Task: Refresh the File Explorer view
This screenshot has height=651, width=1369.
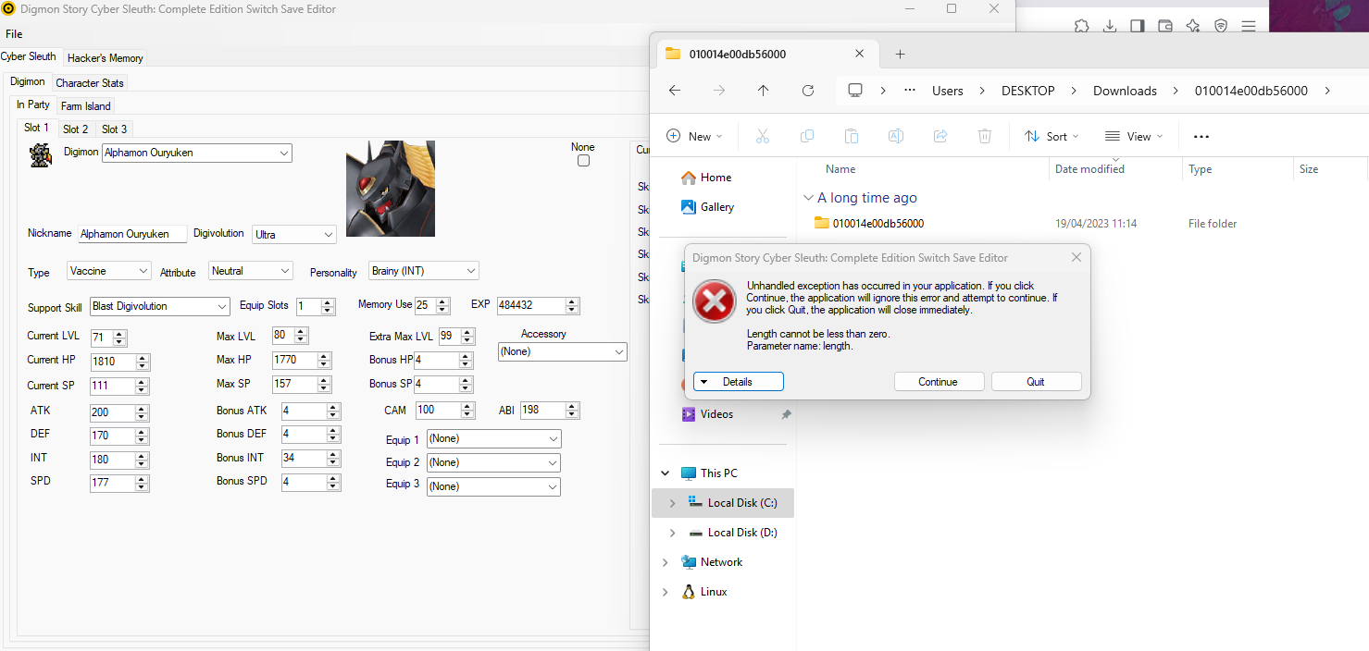Action: pyautogui.click(x=808, y=91)
